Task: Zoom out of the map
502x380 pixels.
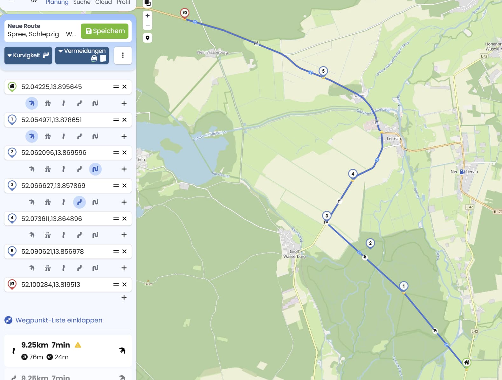Action: coord(148,25)
